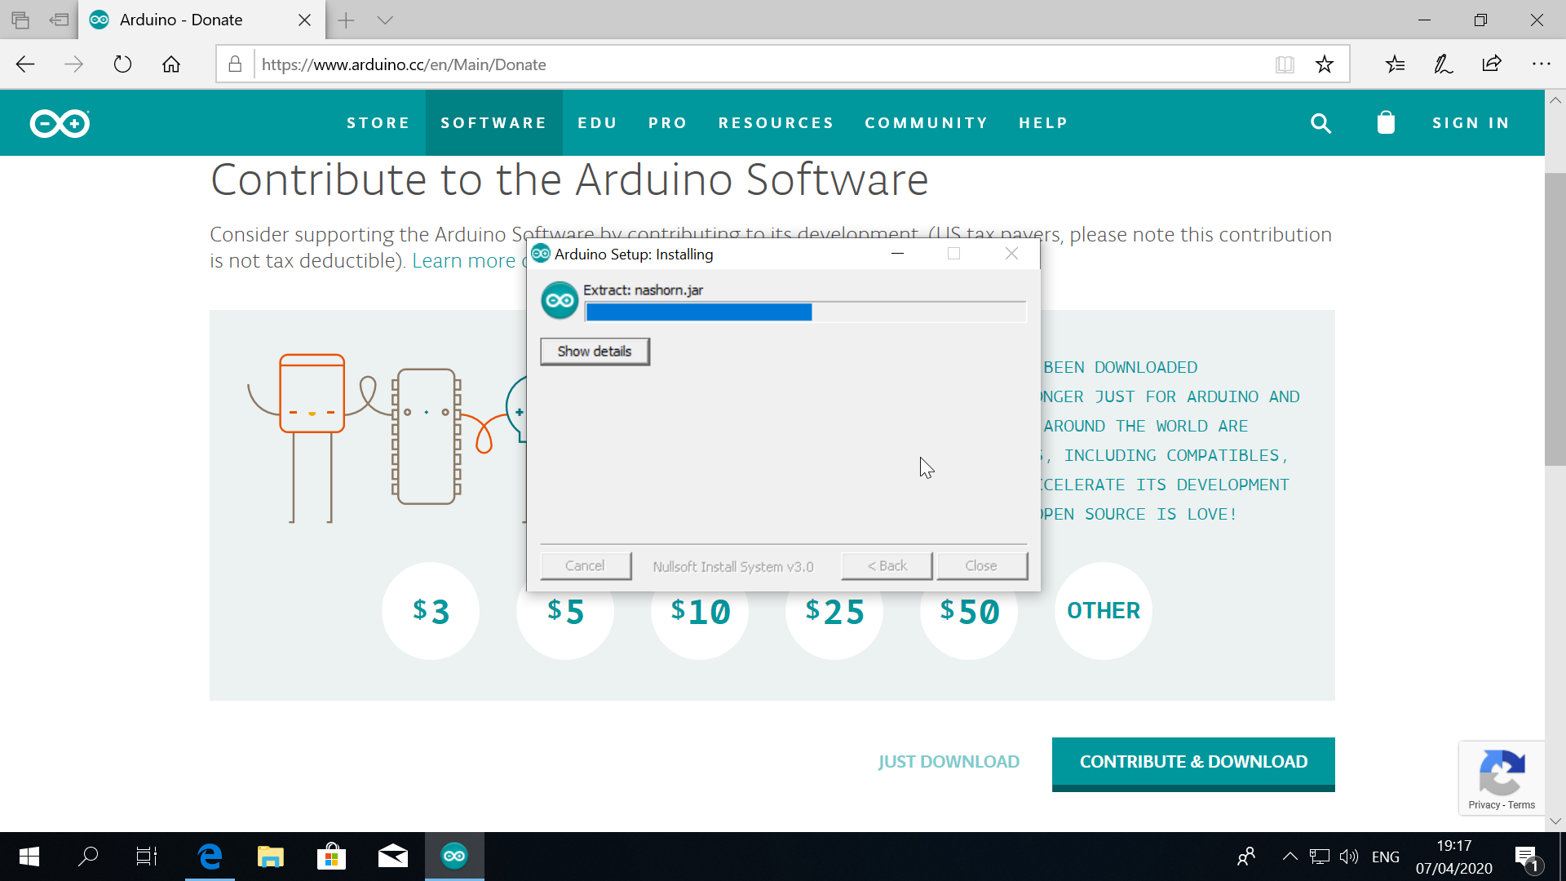Follow the Learn more link
This screenshot has width=1566, height=881.
[x=463, y=261]
